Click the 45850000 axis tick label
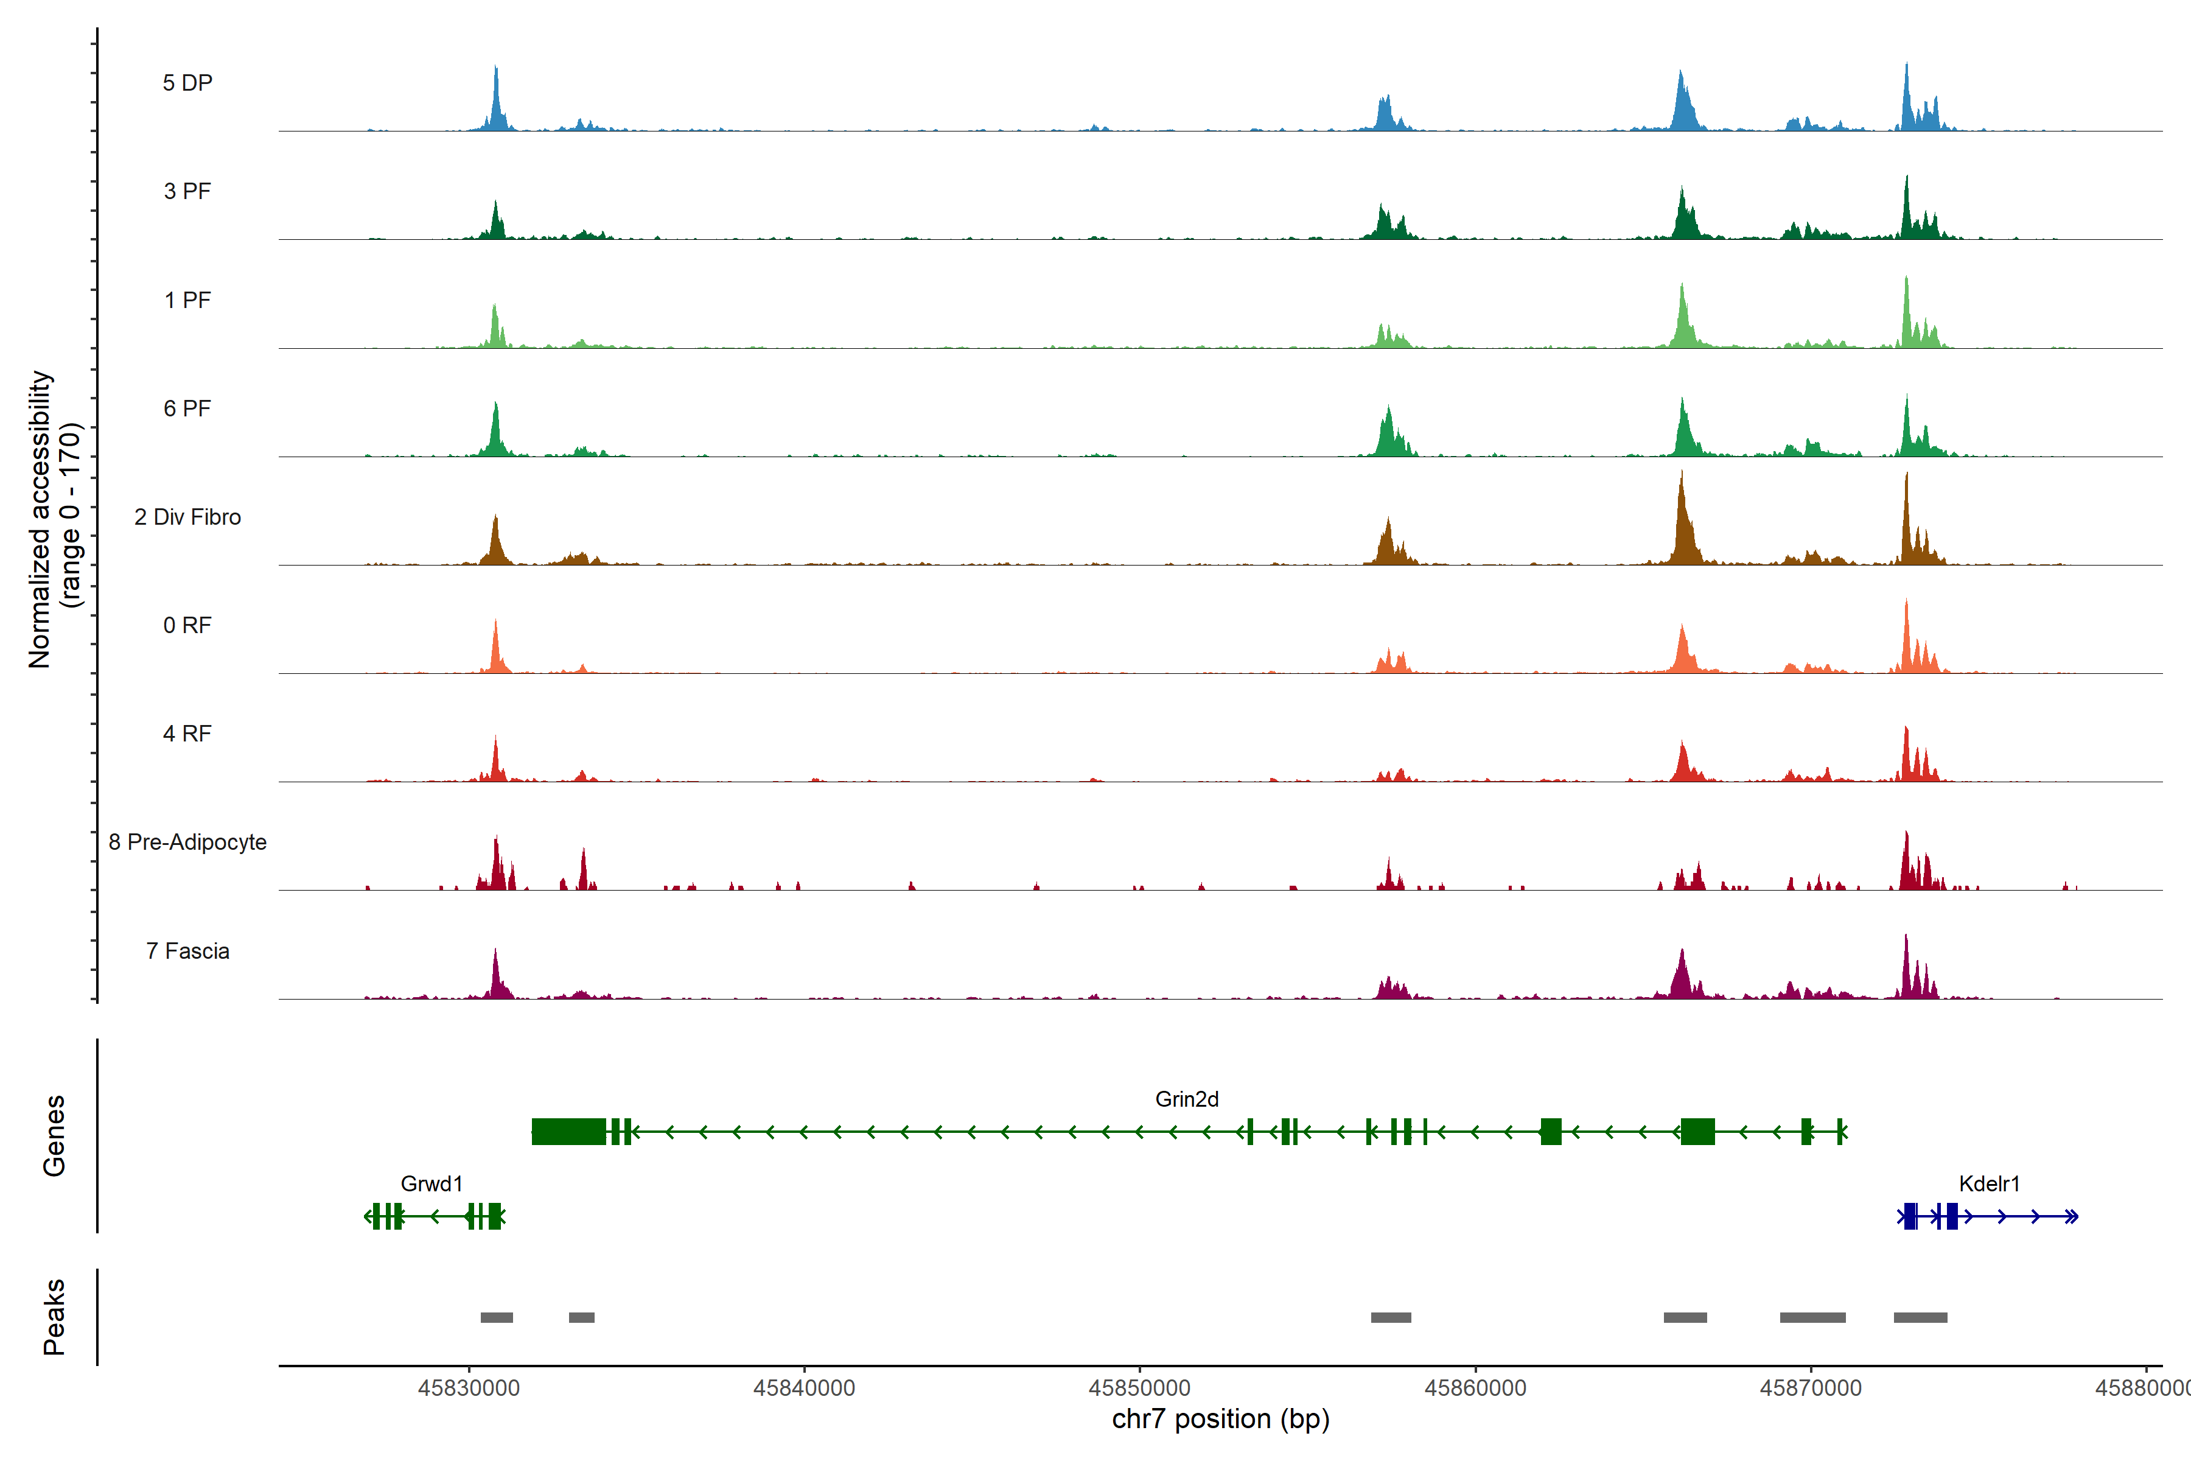 click(x=1139, y=1389)
